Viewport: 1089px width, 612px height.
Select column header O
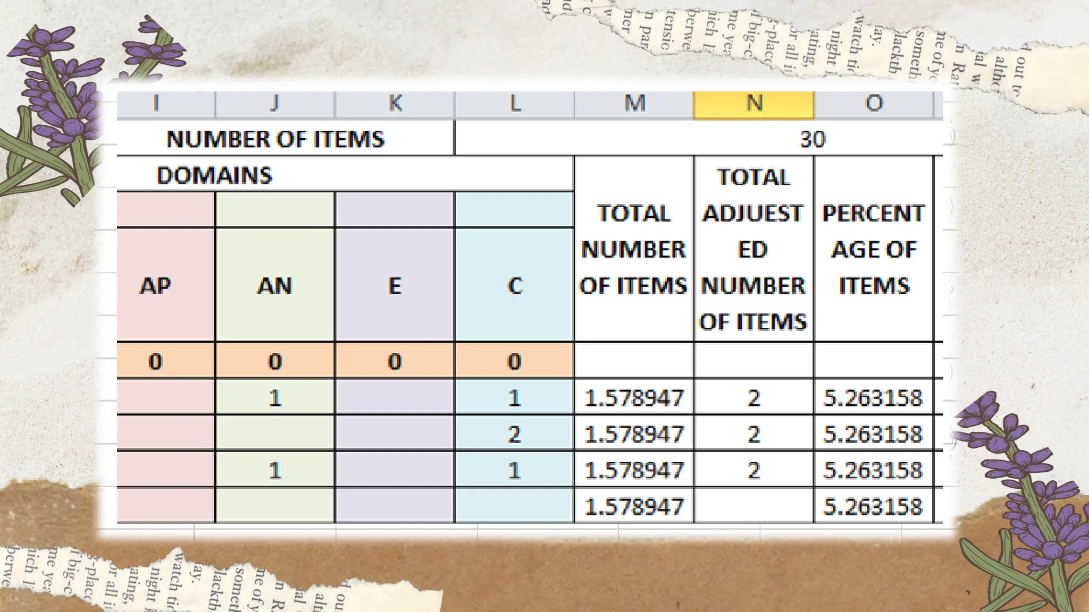tap(873, 104)
